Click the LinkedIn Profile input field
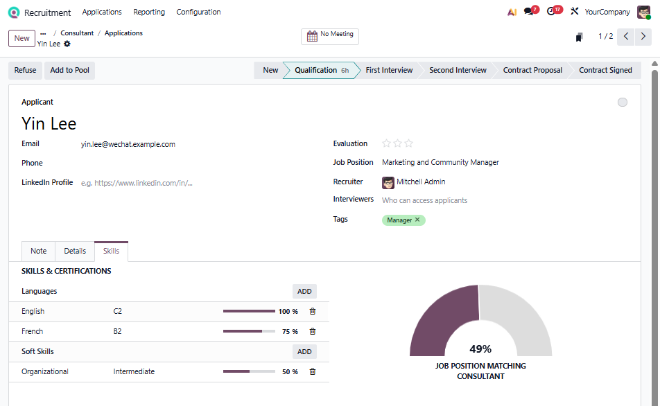660x406 pixels. point(194,183)
